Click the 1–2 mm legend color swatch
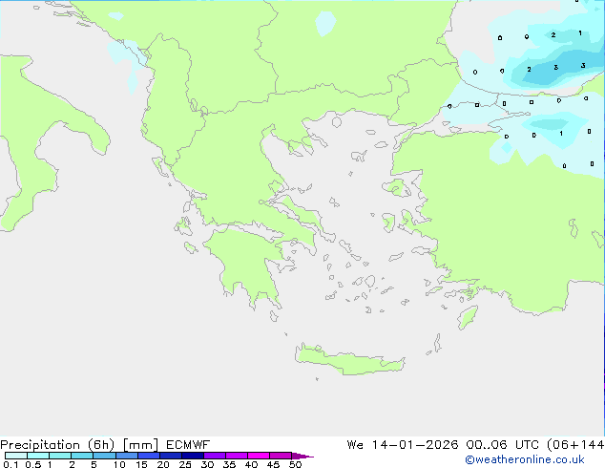Image resolution: width=605 pixels, height=468 pixels. [60, 456]
